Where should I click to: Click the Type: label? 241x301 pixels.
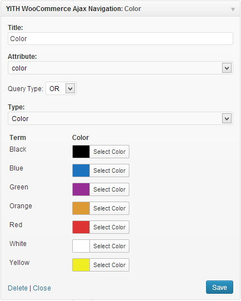tap(16, 107)
